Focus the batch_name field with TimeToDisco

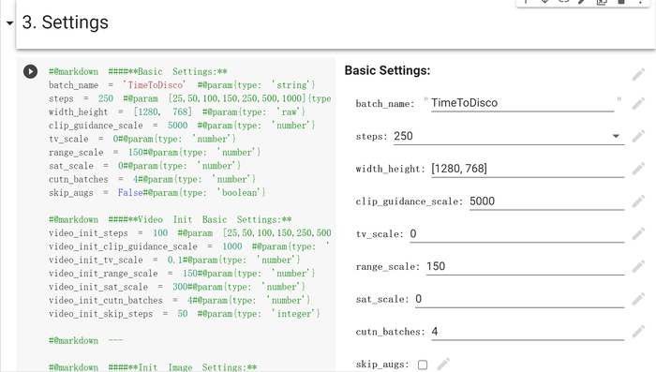522,103
